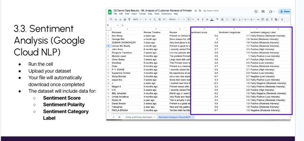Click the Share button
304x141 pixels.
tap(284, 12)
